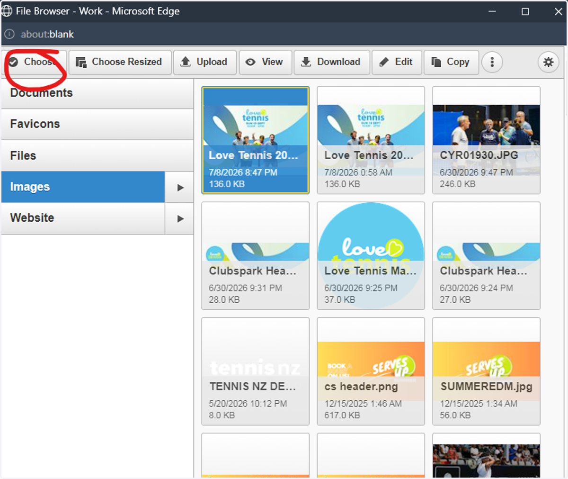
Task: Open the Favicons folder
Action: [x=98, y=124]
